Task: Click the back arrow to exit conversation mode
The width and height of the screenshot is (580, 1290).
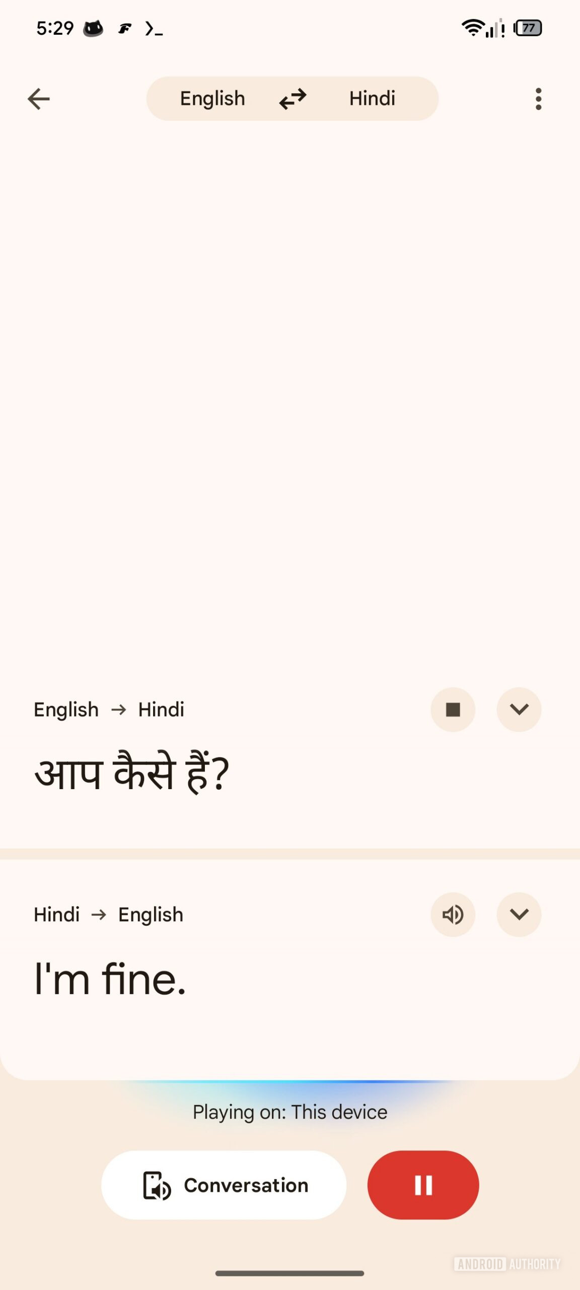Action: 39,98
